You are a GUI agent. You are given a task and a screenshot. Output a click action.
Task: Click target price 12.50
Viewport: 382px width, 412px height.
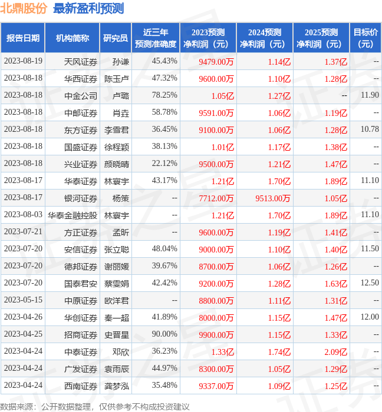[x=370, y=283]
